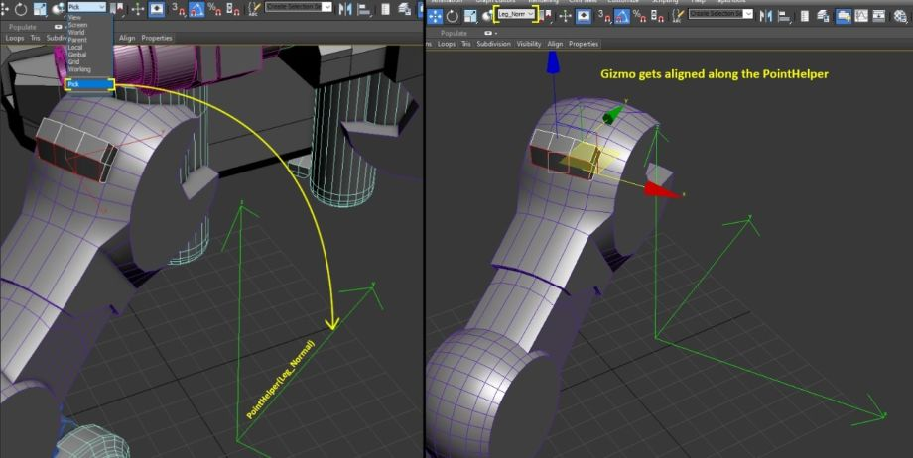Open Subdivision ribbon panel in right panel
This screenshot has height=458, width=913.
click(x=494, y=44)
